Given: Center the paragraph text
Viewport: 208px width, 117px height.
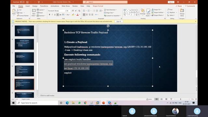Looking at the screenshot, I should pos(87,15).
